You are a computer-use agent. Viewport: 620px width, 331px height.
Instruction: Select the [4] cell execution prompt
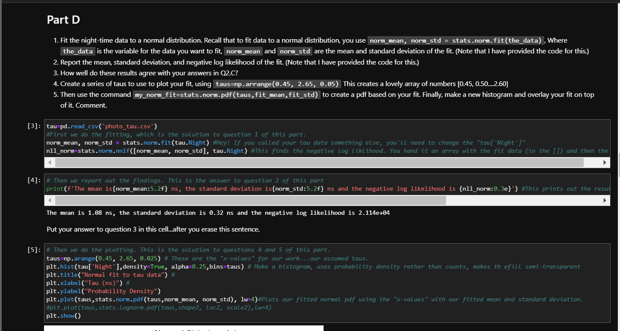tap(34, 180)
